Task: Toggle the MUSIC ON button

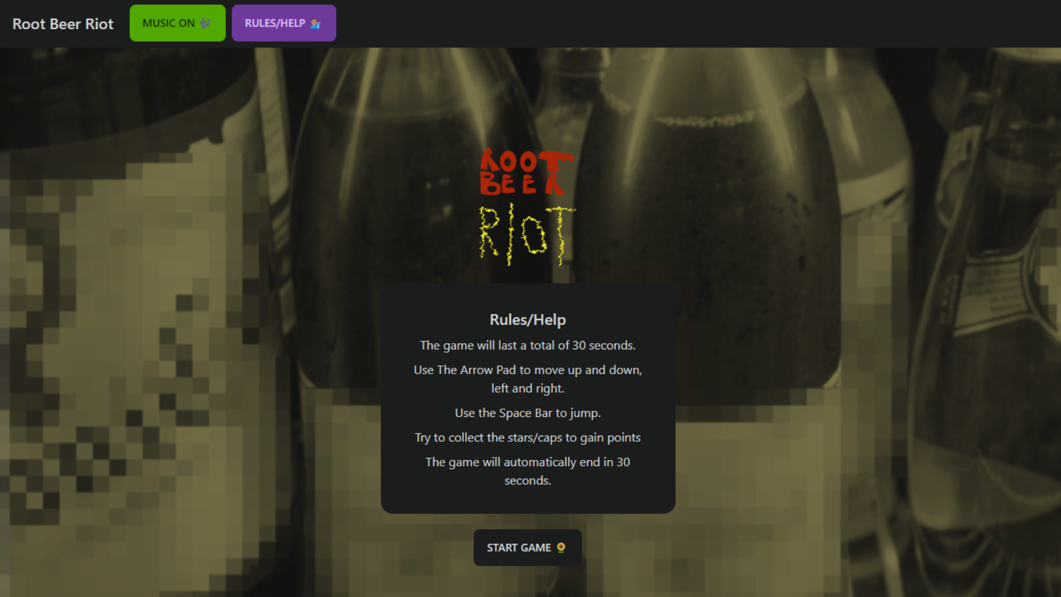Action: point(177,23)
